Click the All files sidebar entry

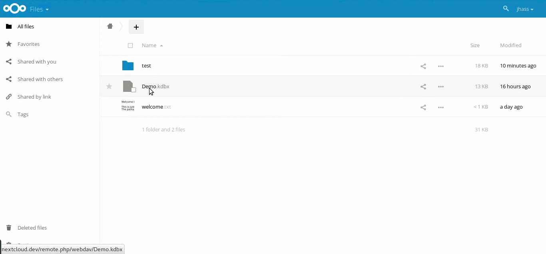(x=26, y=26)
